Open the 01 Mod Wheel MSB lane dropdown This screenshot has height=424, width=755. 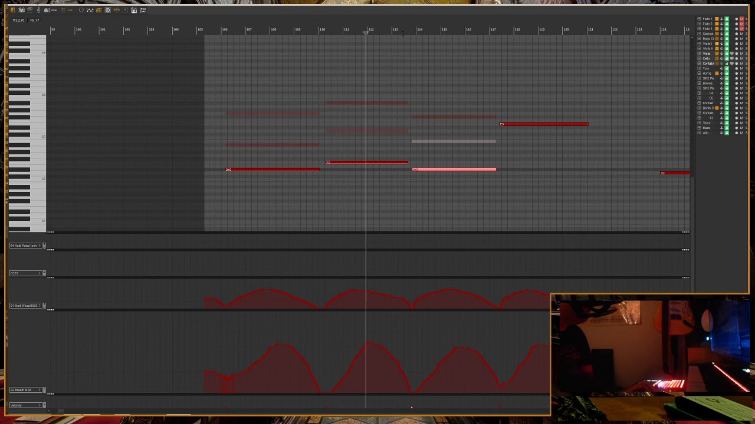point(25,306)
